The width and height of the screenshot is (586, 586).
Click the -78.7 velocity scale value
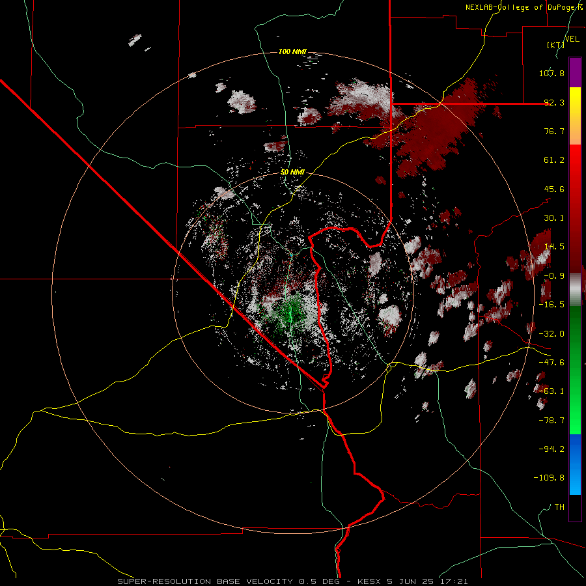click(x=551, y=421)
